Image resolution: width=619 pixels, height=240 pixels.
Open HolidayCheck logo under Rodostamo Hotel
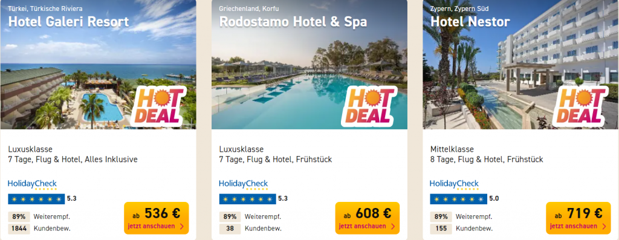(244, 184)
